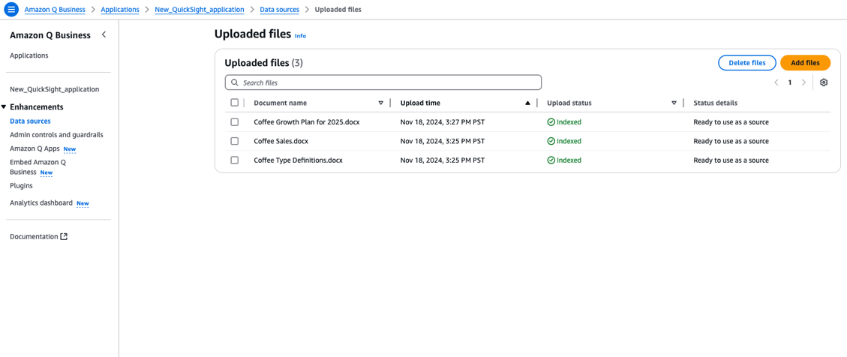Click upload time Nov 18, 2024, 3:27 PM PST

[x=443, y=122]
